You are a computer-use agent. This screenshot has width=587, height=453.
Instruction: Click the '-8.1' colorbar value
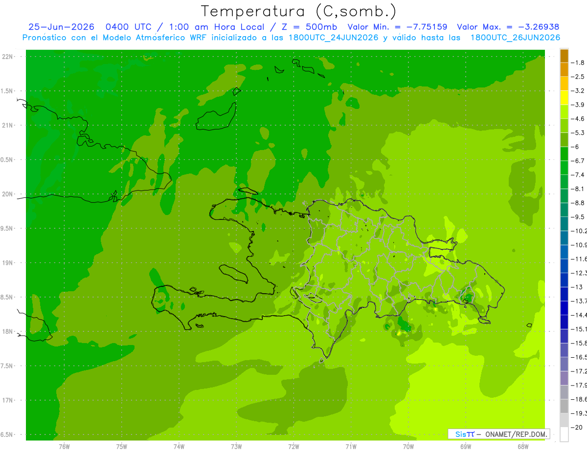[578, 189]
